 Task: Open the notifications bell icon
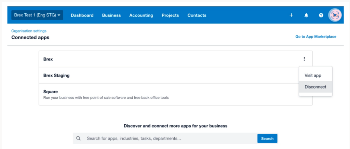pos(306,15)
